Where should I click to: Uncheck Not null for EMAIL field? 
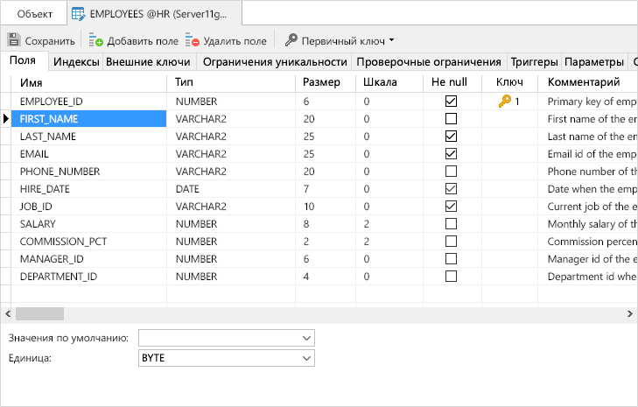[451, 154]
